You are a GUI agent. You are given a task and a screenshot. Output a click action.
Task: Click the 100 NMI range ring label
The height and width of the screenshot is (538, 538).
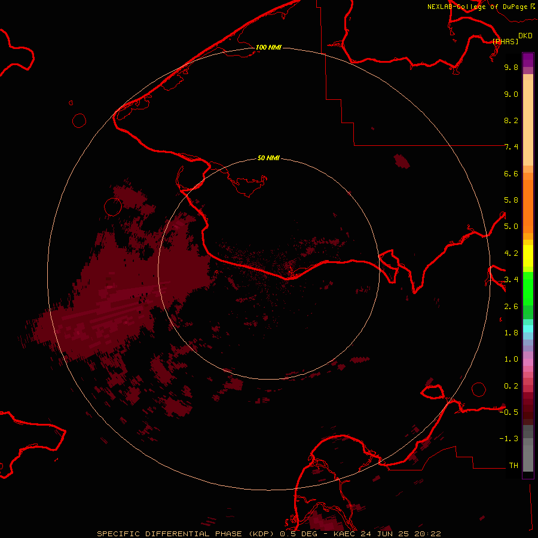pyautogui.click(x=268, y=47)
